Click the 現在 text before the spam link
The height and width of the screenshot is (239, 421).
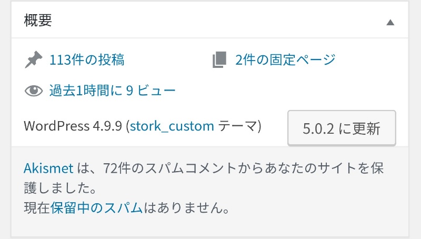(37, 207)
